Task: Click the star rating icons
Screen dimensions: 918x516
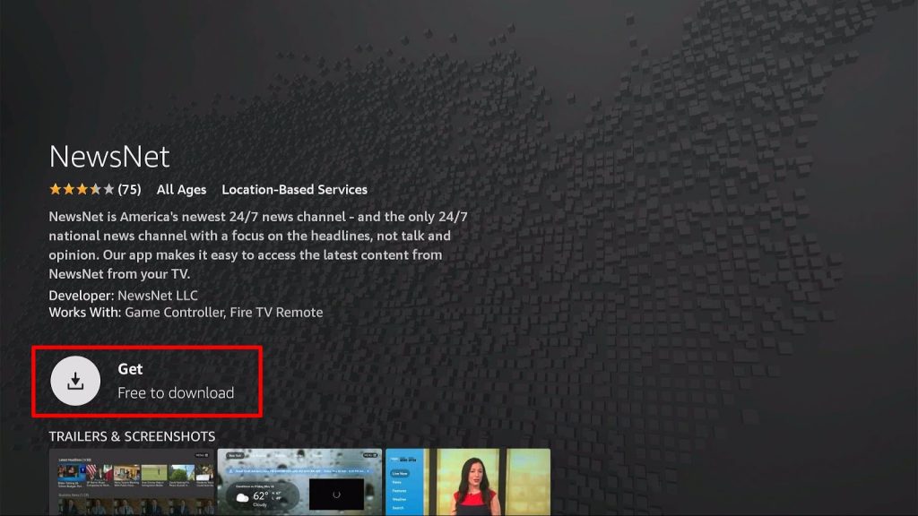Action: coord(82,189)
